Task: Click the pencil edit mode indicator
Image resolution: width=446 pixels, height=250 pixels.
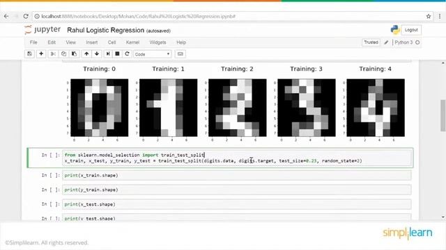Action: point(386,42)
